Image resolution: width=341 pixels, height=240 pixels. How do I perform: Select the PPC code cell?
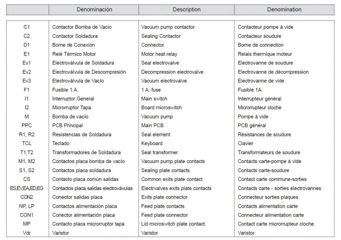pos(27,126)
